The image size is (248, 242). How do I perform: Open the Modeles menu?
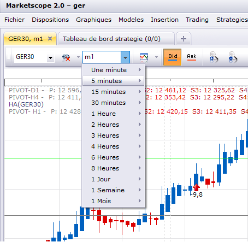(x=131, y=20)
